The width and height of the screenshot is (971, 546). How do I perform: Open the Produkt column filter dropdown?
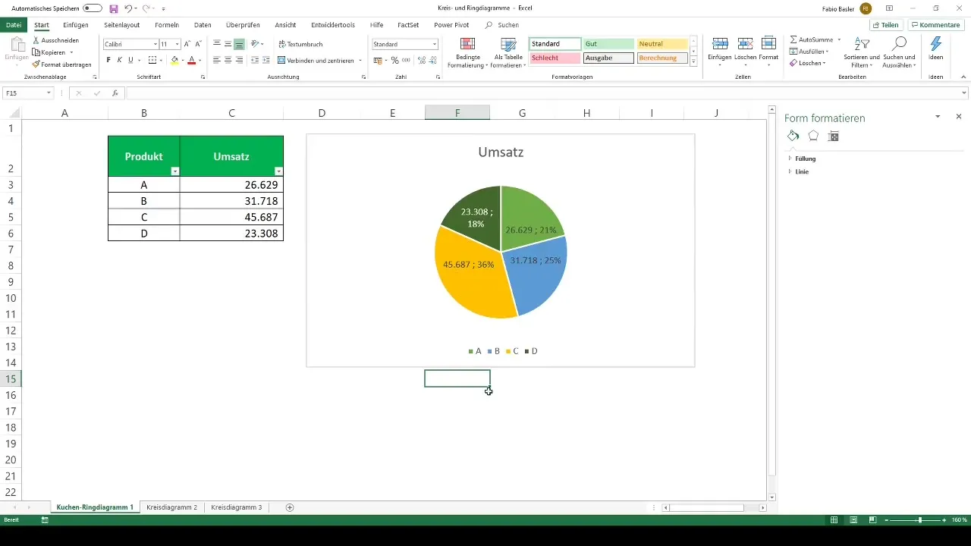(175, 172)
